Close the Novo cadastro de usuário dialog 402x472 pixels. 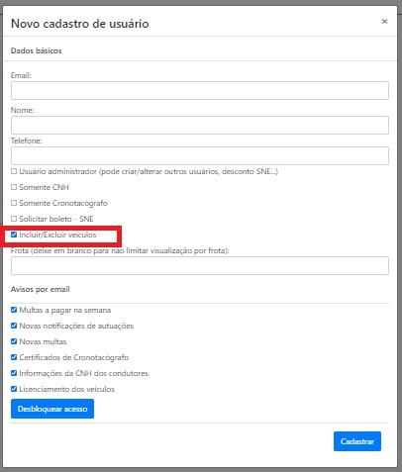(384, 22)
